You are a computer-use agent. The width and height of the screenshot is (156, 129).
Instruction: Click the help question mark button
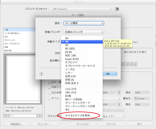(x=41, y=74)
